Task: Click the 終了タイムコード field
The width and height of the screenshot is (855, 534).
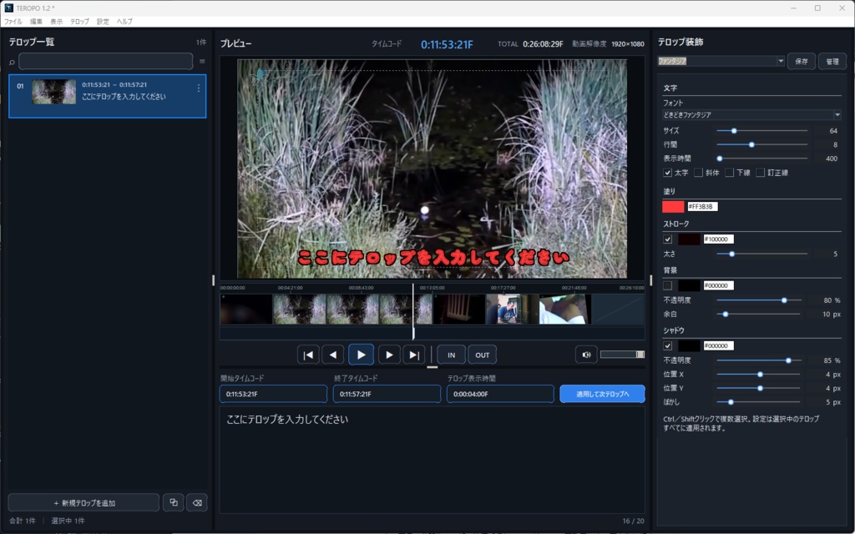Action: pos(387,394)
